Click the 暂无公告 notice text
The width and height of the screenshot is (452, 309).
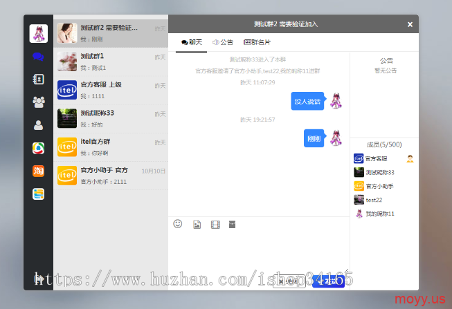[x=386, y=71]
